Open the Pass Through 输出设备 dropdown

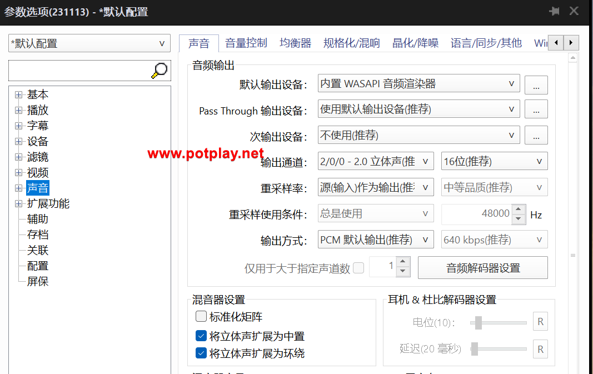coord(418,109)
